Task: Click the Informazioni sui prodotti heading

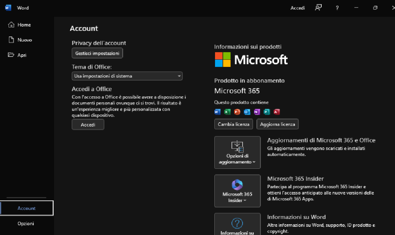Action: [x=248, y=46]
